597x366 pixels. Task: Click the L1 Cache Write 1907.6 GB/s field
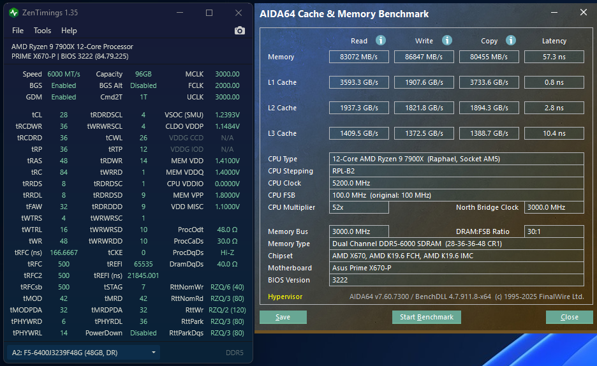click(424, 82)
